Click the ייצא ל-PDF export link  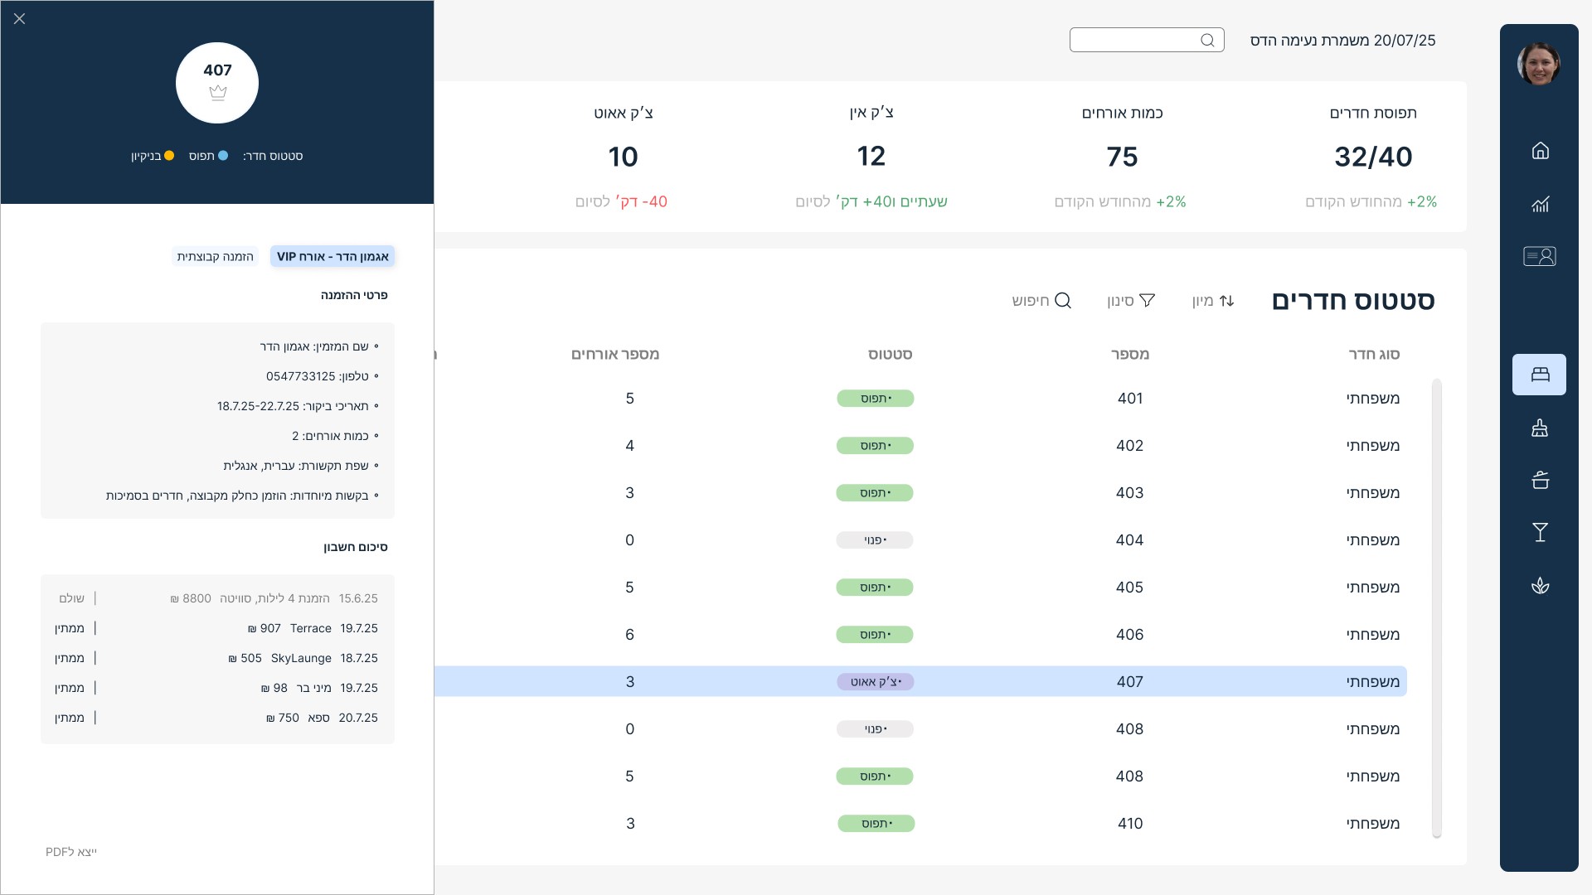[71, 852]
